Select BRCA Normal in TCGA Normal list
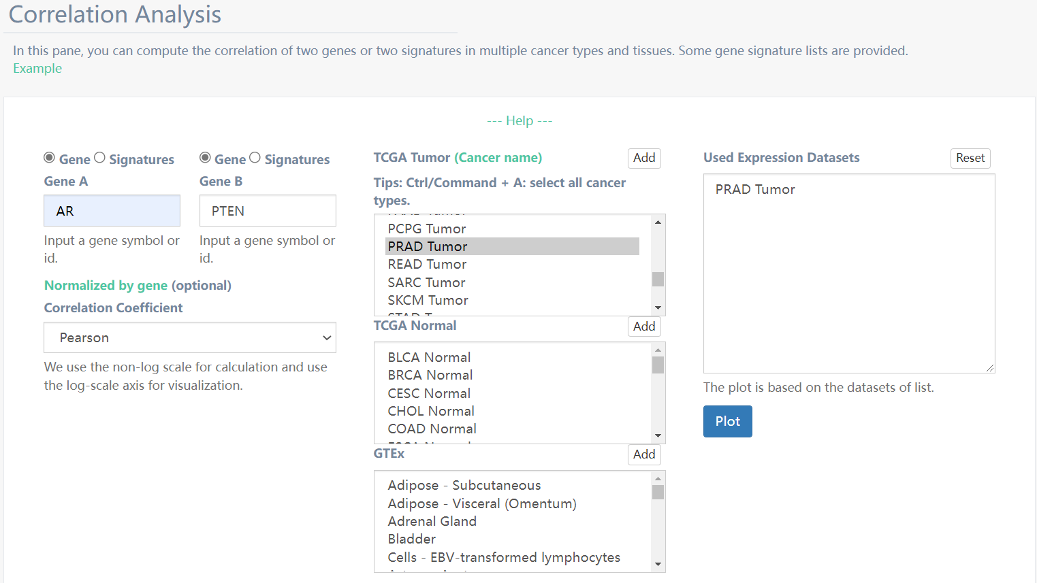Viewport: 1037px width, 583px height. [430, 375]
